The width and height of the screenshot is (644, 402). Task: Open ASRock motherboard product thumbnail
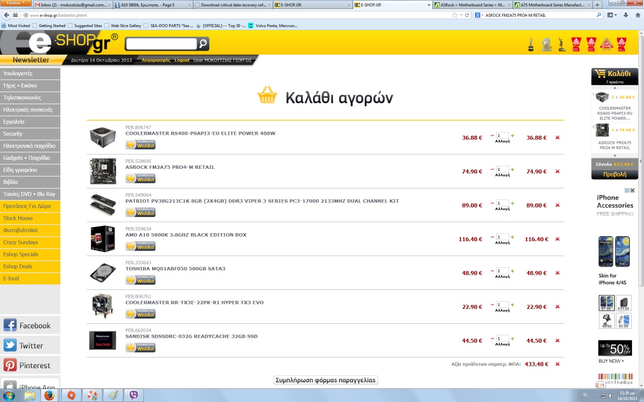click(x=103, y=171)
